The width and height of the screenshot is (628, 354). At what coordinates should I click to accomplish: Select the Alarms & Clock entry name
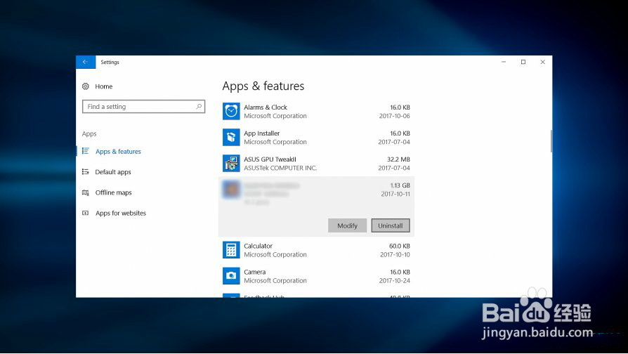266,107
